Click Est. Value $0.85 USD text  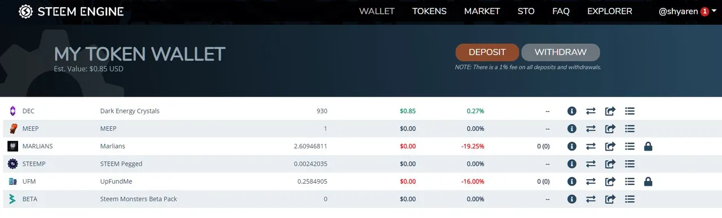pyautogui.click(x=89, y=69)
